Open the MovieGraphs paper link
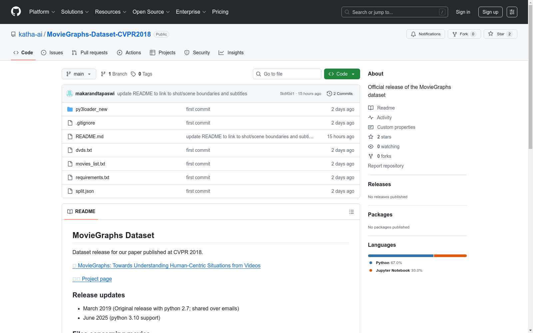 pyautogui.click(x=167, y=265)
